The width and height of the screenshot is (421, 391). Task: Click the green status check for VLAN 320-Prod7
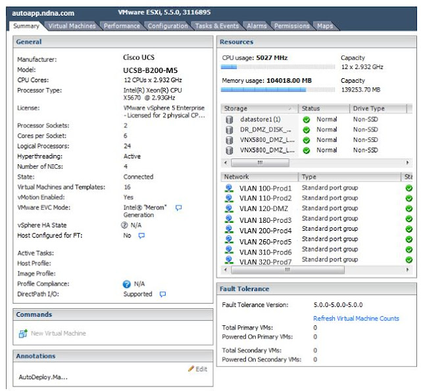click(409, 260)
